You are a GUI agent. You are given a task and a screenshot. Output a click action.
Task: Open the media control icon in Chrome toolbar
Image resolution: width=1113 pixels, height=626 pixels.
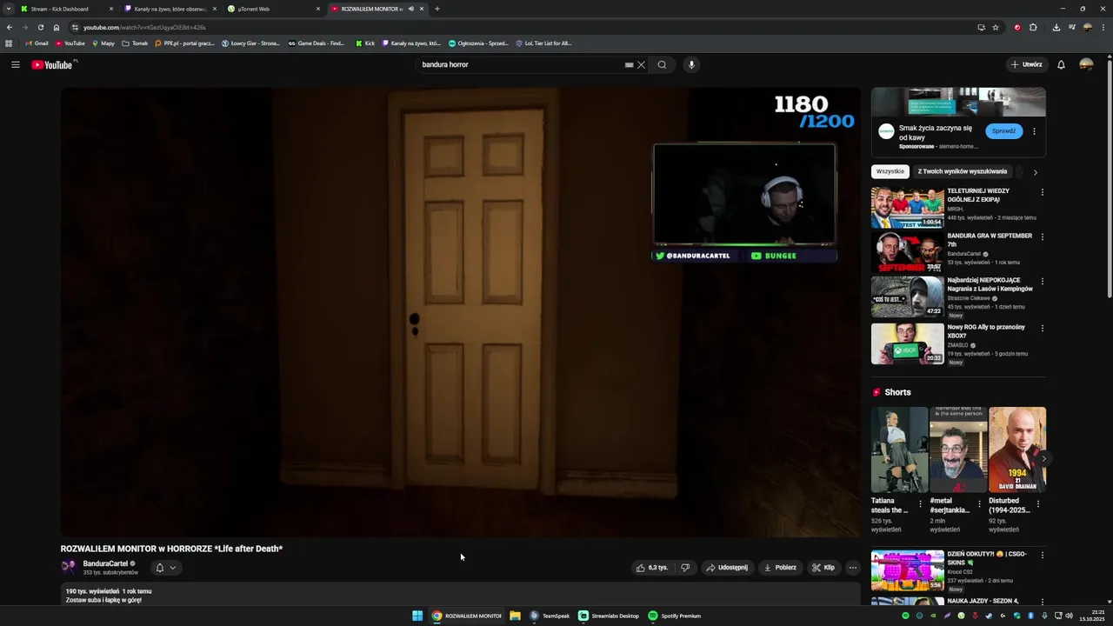1072,27
